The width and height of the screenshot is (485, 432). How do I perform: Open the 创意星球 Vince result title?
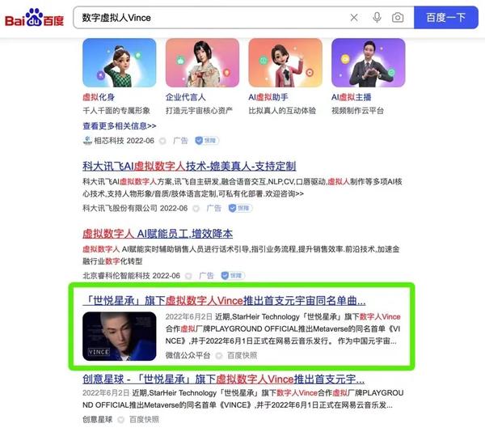pyautogui.click(x=223, y=379)
